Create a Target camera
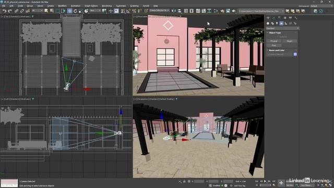This screenshot has height=188, width=334. click(x=290, y=41)
